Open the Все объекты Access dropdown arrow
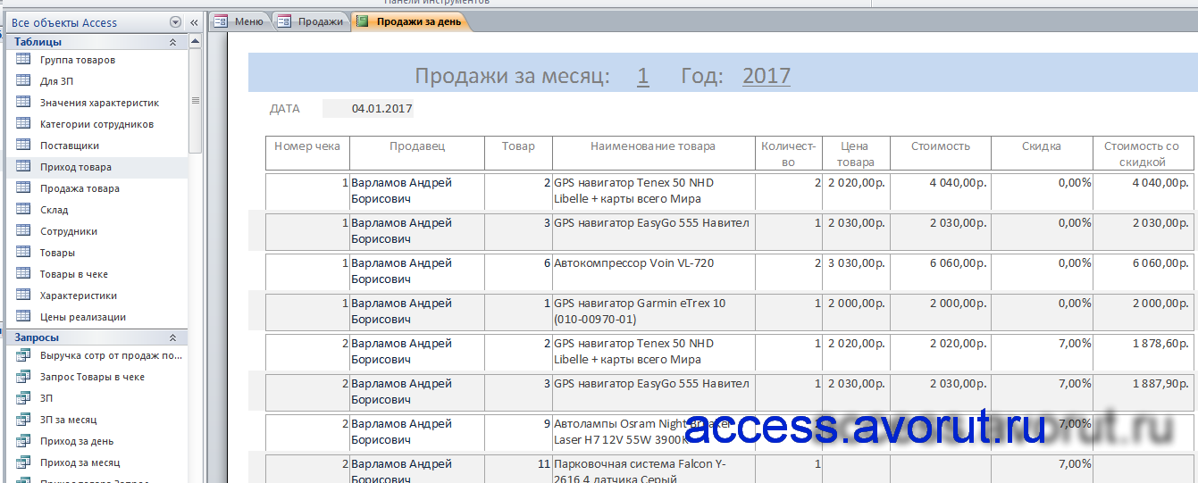The image size is (1198, 483). click(x=174, y=22)
